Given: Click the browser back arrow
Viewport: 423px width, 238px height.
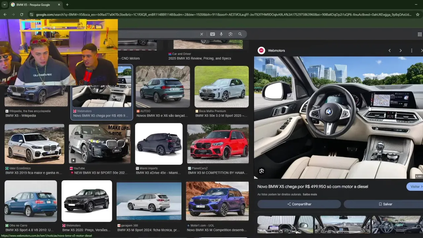Looking at the screenshot, I should click(x=5, y=15).
